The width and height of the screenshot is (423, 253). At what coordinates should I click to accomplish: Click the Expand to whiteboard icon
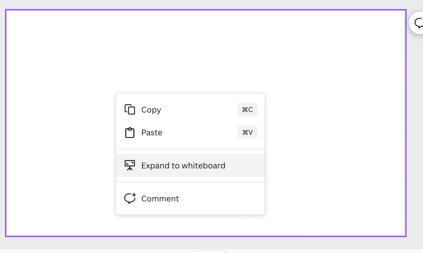click(130, 166)
